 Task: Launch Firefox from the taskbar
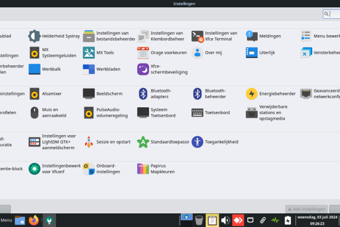click(35, 220)
